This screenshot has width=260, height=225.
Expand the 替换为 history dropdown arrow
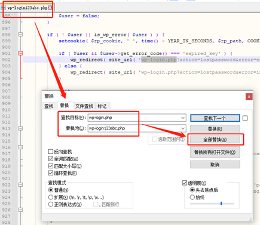pos(183,128)
